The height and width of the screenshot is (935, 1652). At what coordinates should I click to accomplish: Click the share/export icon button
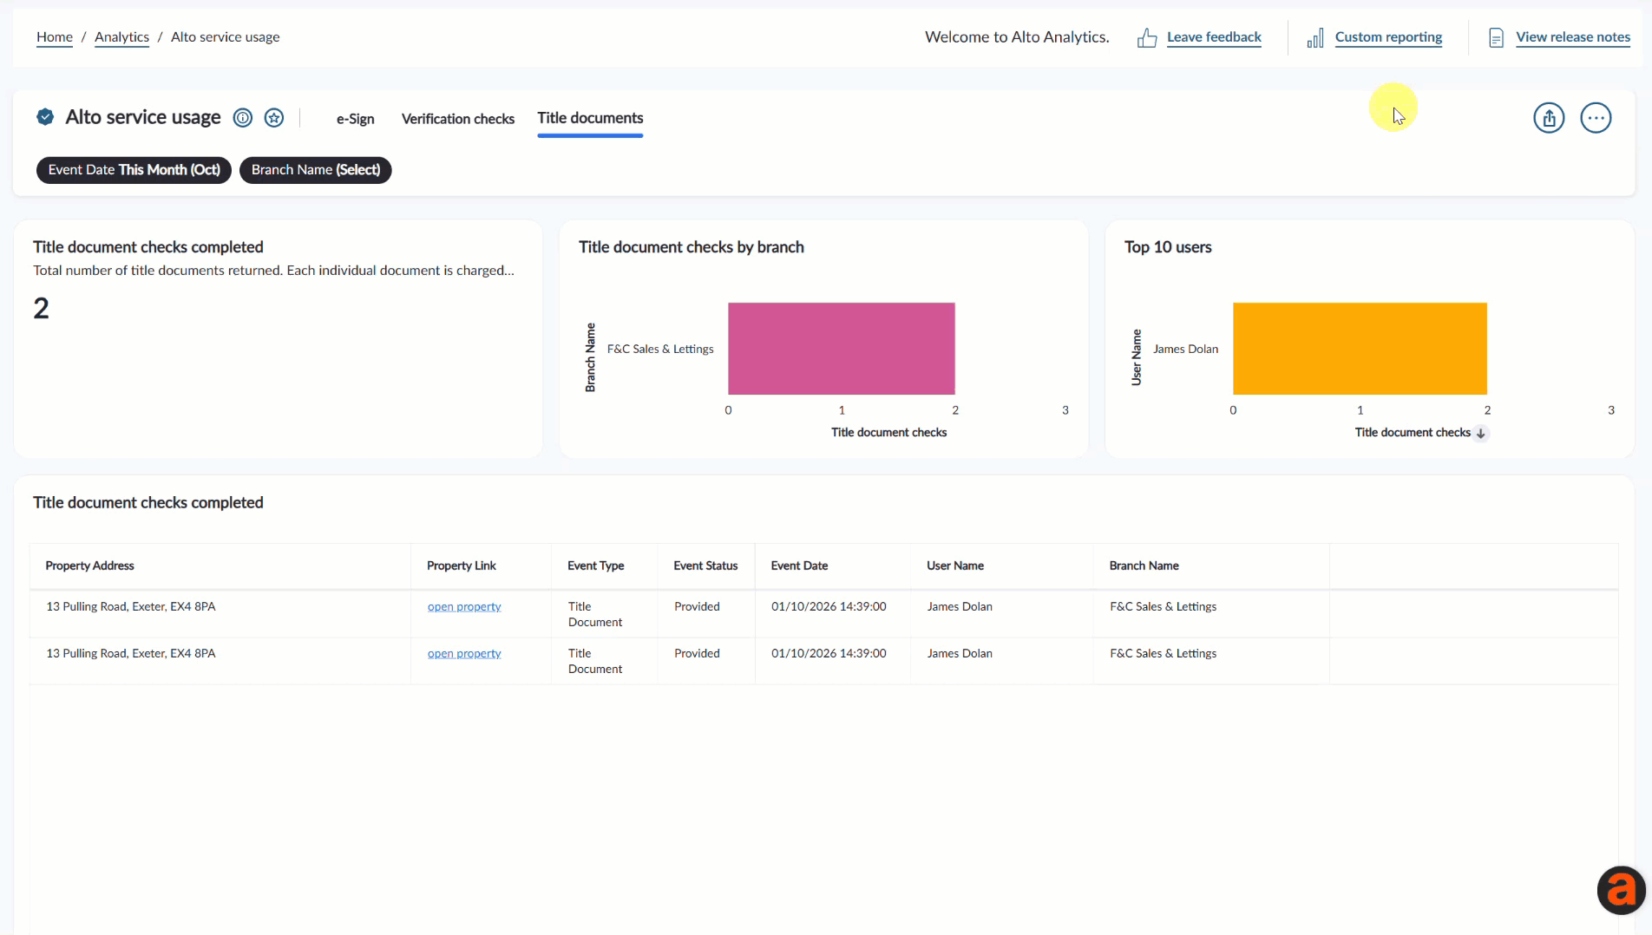1549,118
